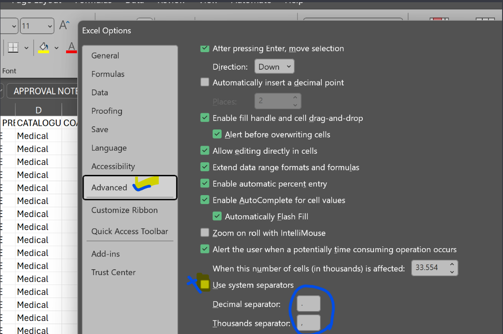Click the Borders icon in the Font group
Viewport: 503px width, 334px height.
pyautogui.click(x=13, y=48)
